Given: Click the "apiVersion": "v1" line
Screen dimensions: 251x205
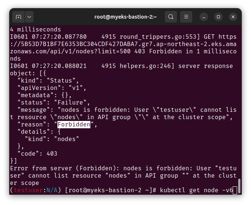Looking at the screenshot, I should [x=52, y=88].
